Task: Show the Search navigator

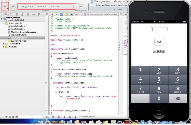Action: pos(17,14)
